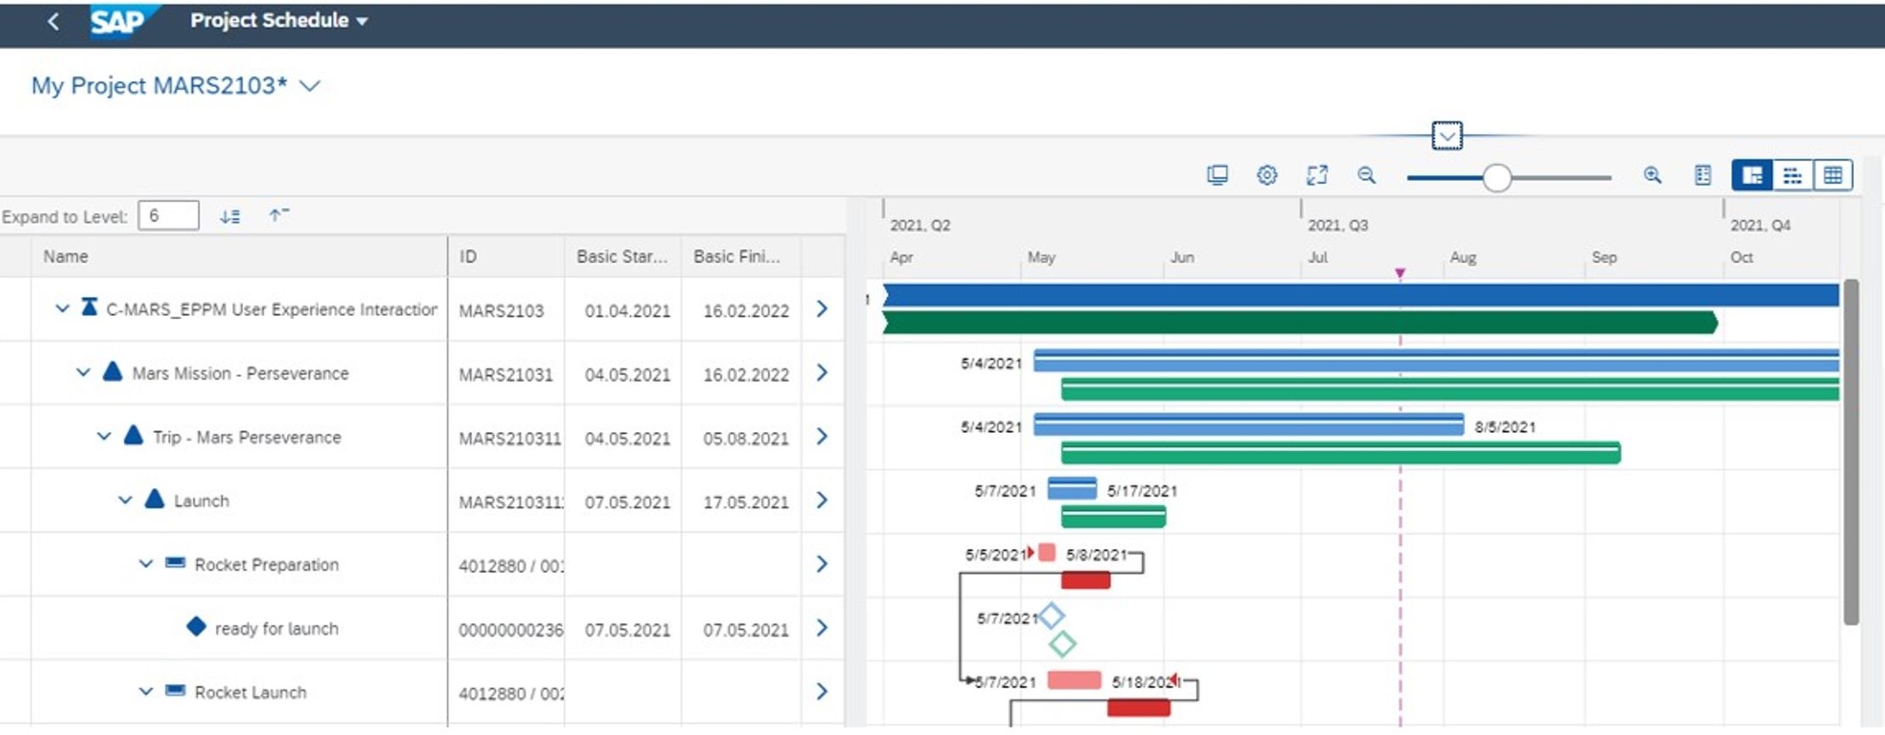Screen dimensions: 1885x735
Task: Open My Project MARS2103 variant dropdown
Action: tap(310, 86)
